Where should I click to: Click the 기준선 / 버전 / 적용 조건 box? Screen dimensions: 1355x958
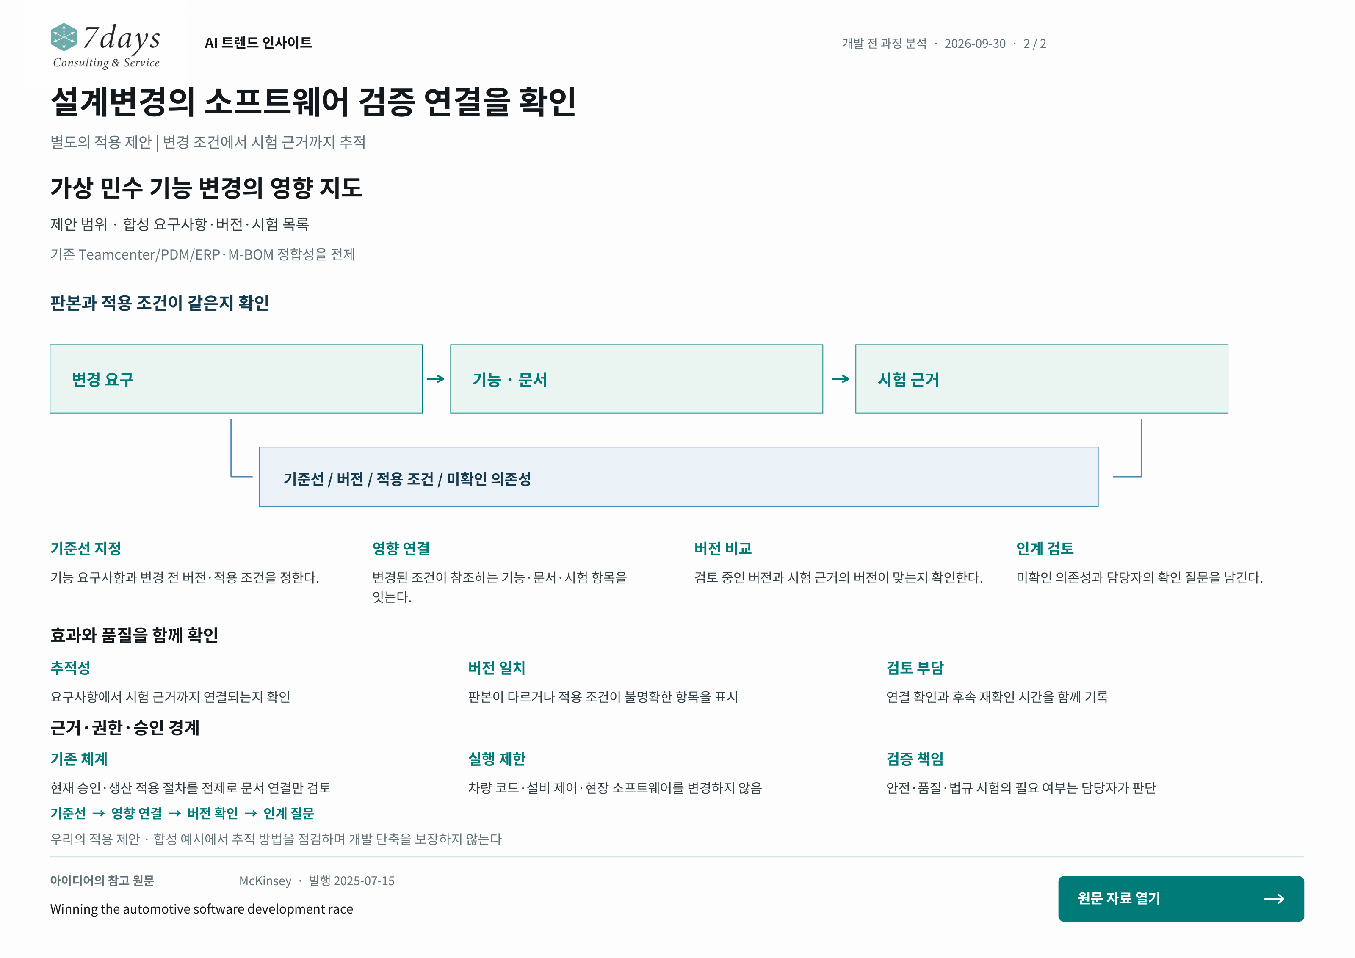click(x=679, y=477)
